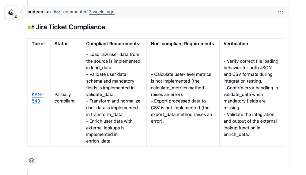The image size is (306, 175).
Task: Open the codeant-ai profile link
Action: tap(39, 12)
